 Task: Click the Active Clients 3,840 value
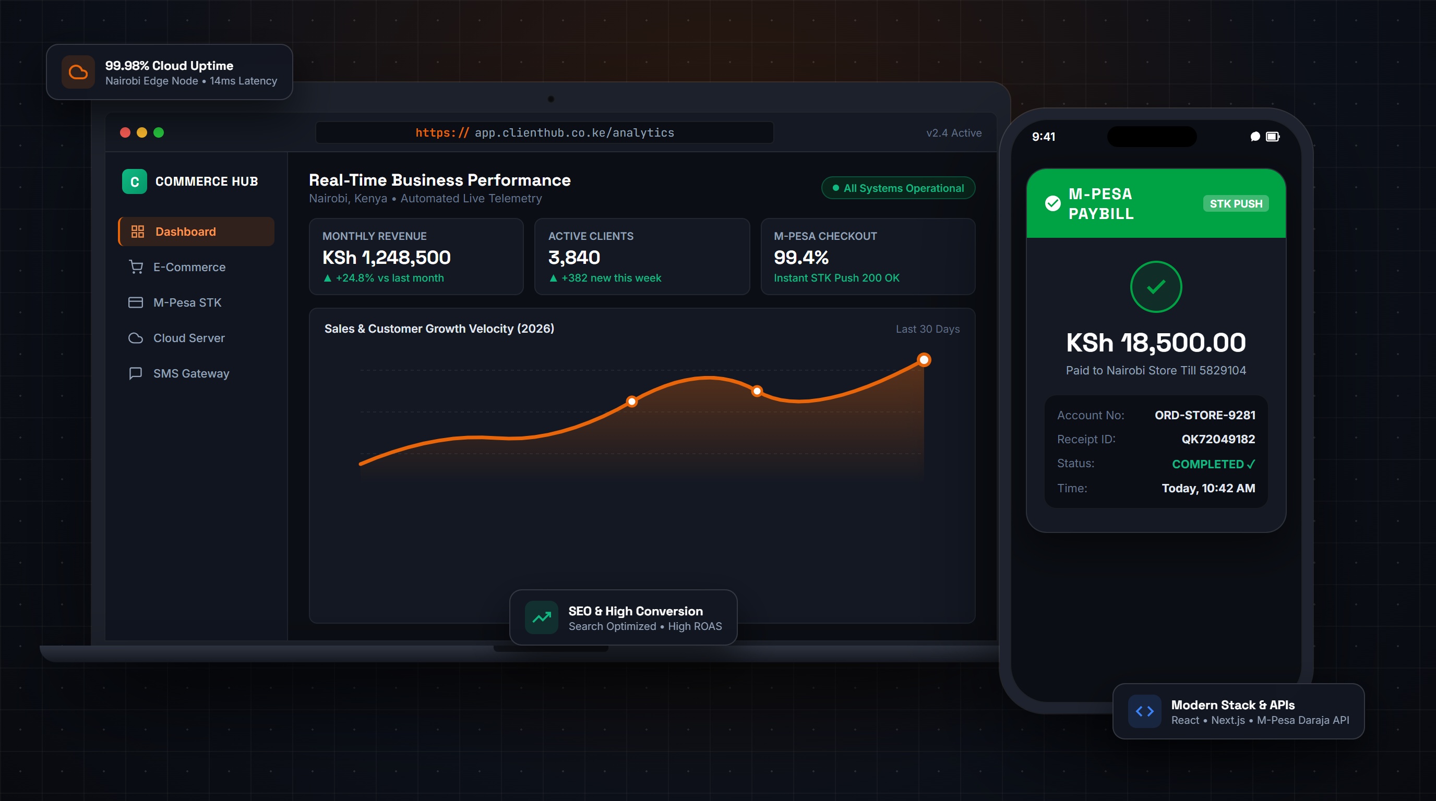tap(573, 258)
